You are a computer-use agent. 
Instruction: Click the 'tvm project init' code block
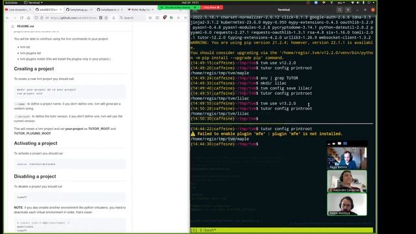[x=70, y=92]
